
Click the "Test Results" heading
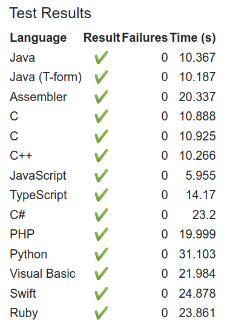[50, 13]
